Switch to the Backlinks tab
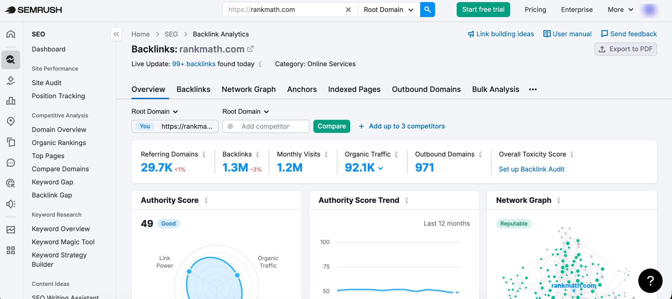 pos(193,90)
